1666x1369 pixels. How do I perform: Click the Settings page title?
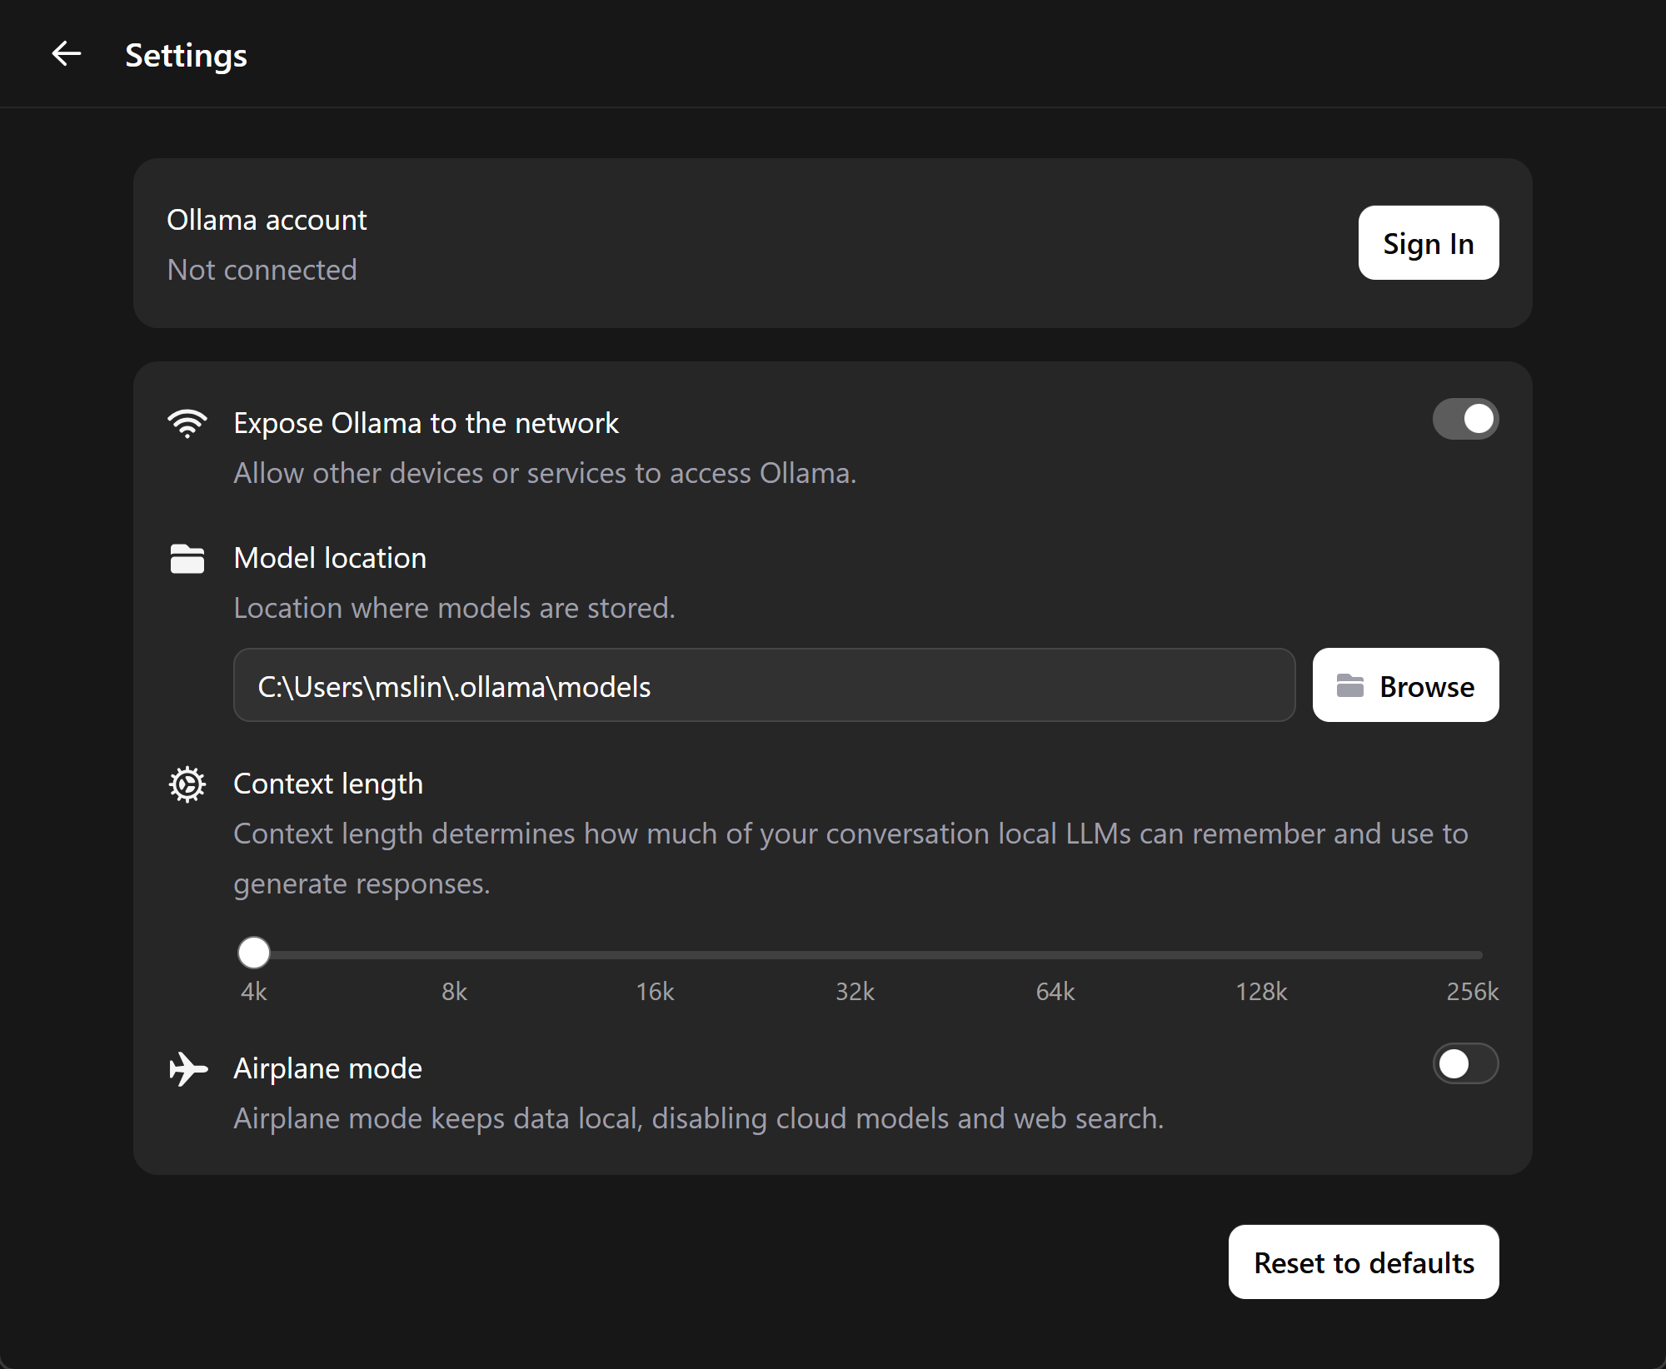click(x=186, y=56)
